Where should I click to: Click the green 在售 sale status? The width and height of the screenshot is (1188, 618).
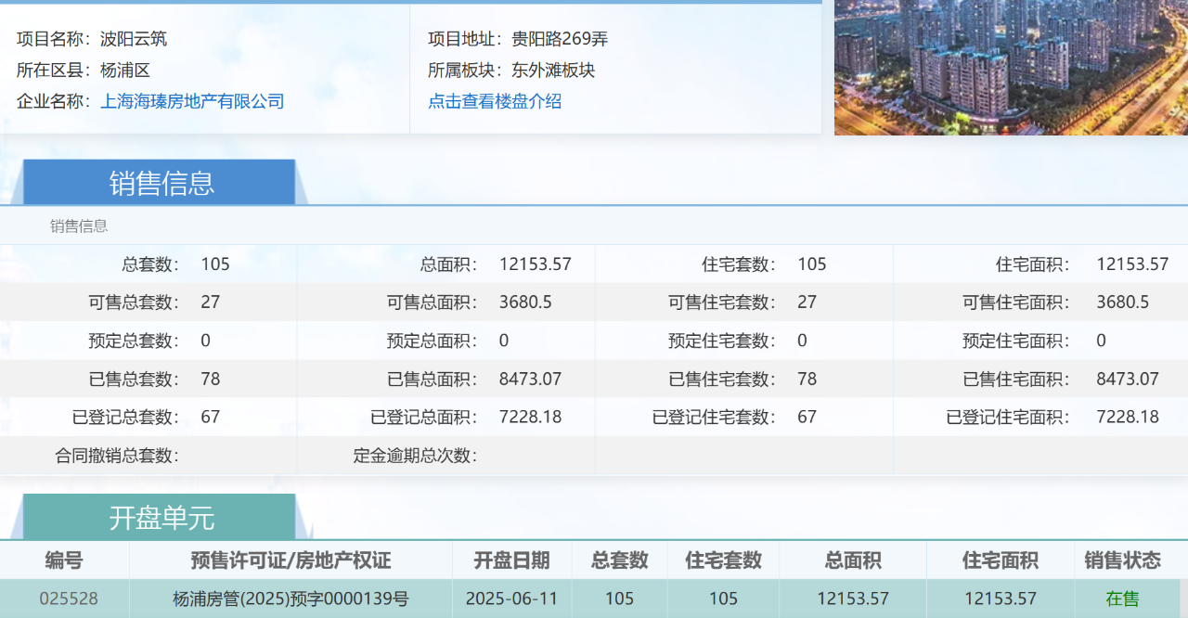pos(1122,599)
